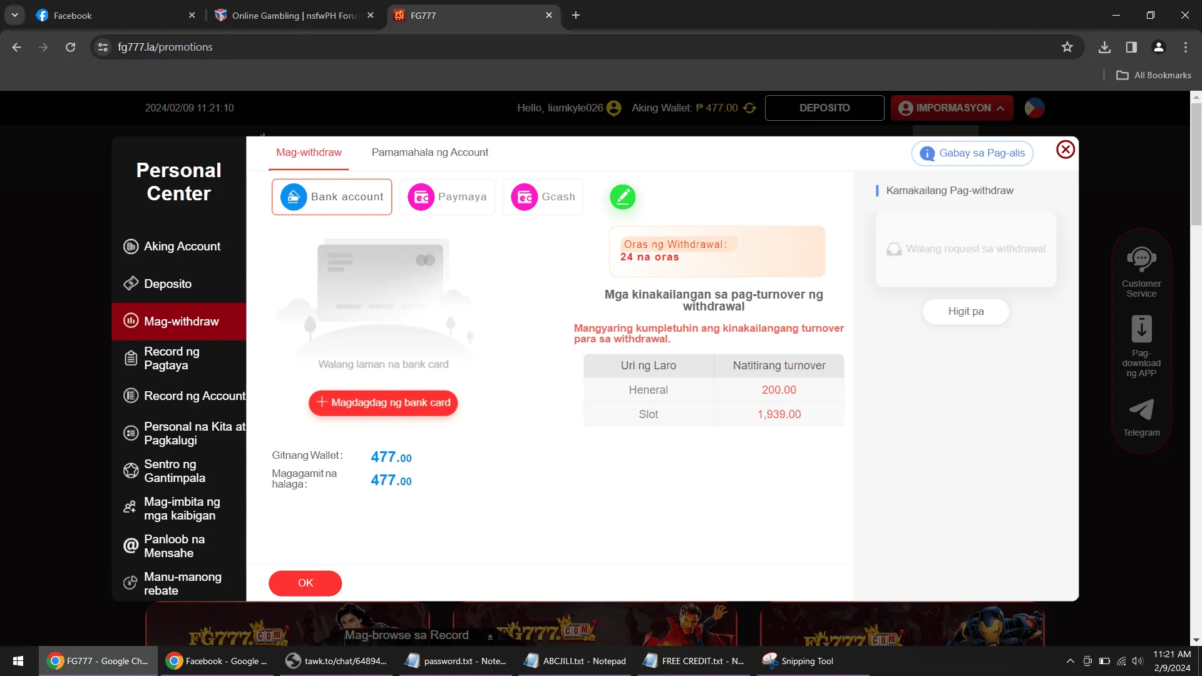View site information icon in address bar
Image resolution: width=1202 pixels, height=676 pixels.
[x=103, y=47]
